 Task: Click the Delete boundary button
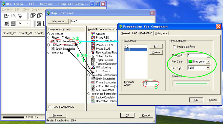pos(156,52)
